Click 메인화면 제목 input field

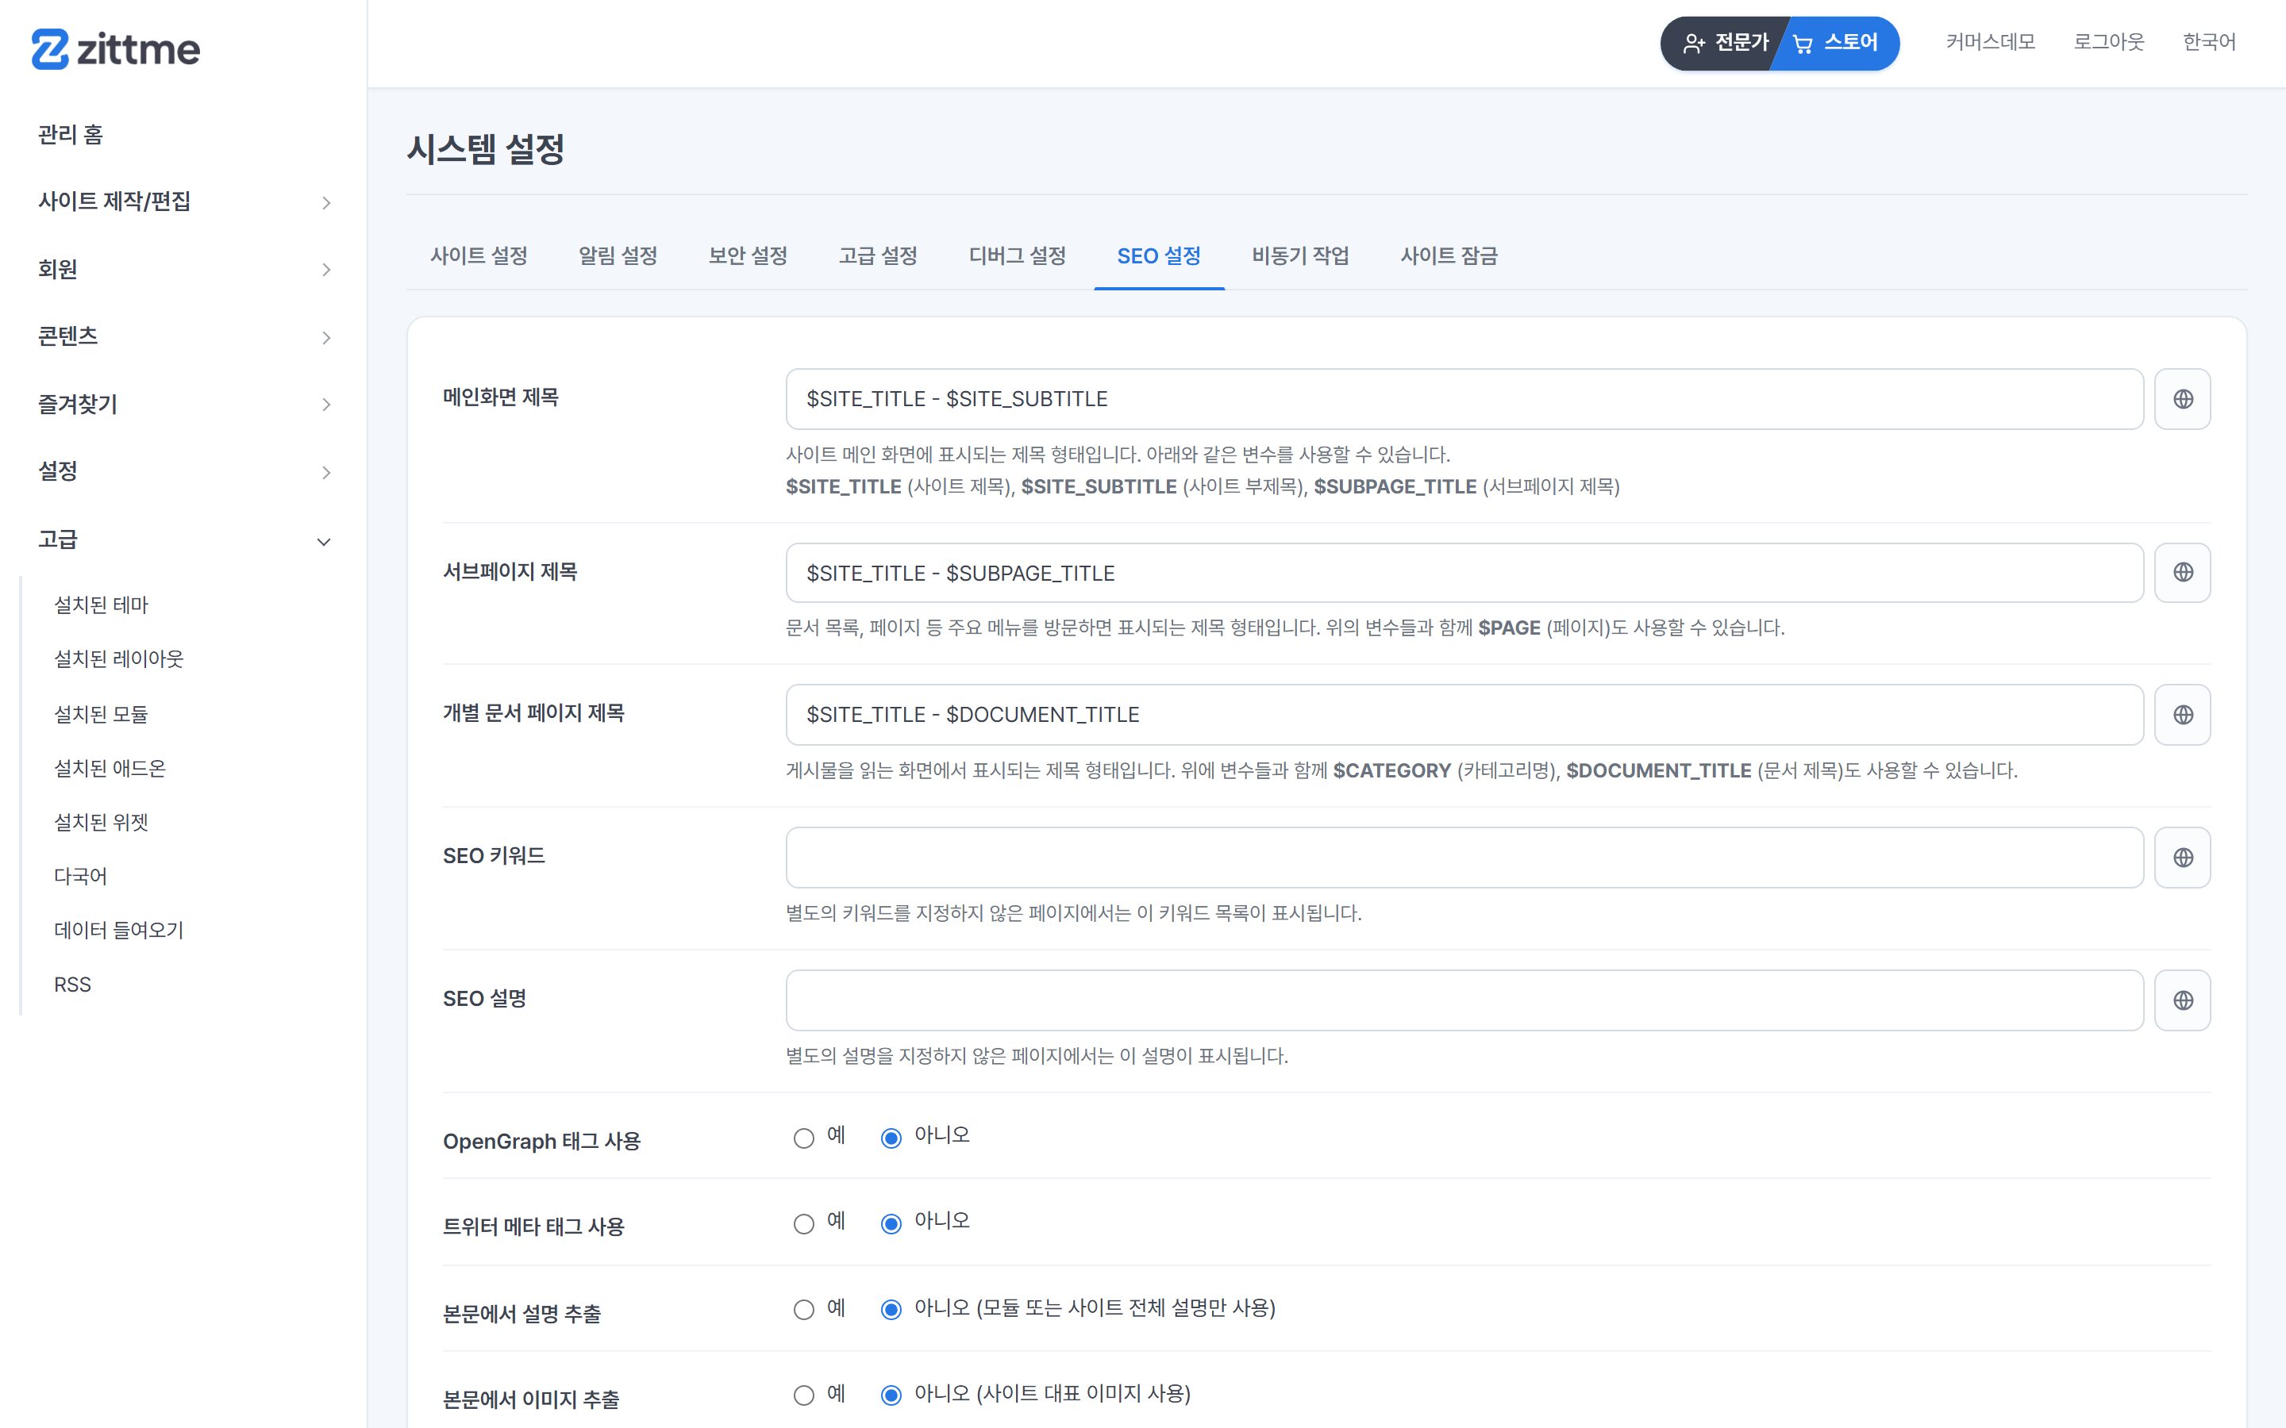pyautogui.click(x=1464, y=398)
